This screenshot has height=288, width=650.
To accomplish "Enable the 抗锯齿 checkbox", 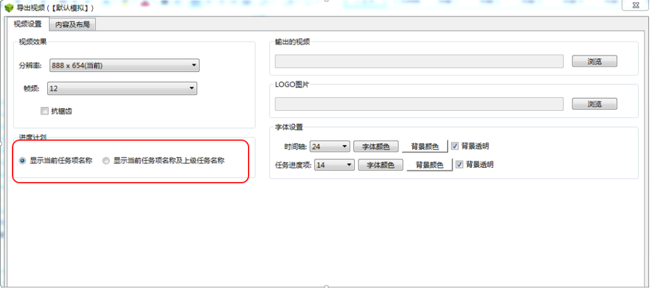I will 44,111.
